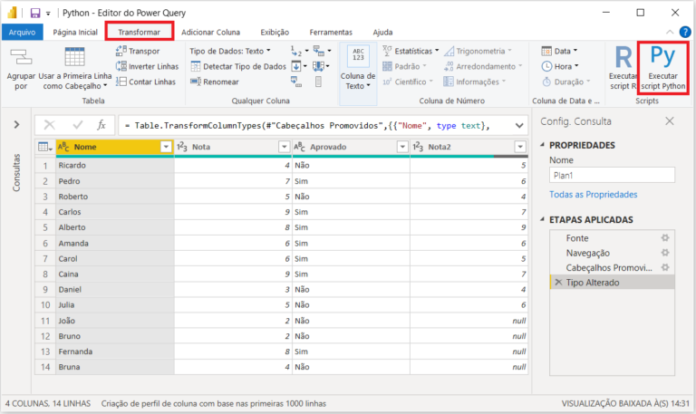The image size is (696, 414).
Task: Delete the Tipo Alterado applied step
Action: [x=557, y=283]
